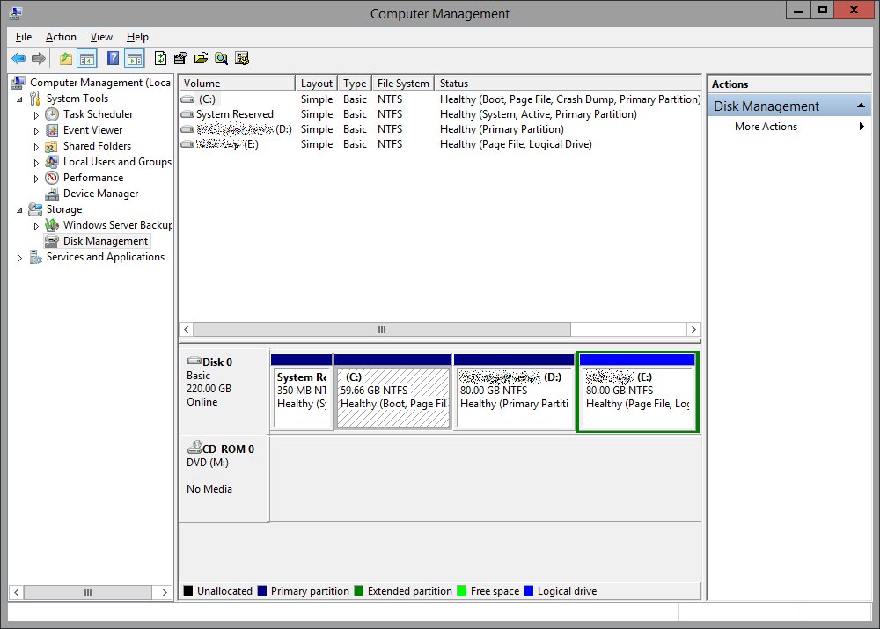Click System Reserved partition block on Disk 0

301,392
